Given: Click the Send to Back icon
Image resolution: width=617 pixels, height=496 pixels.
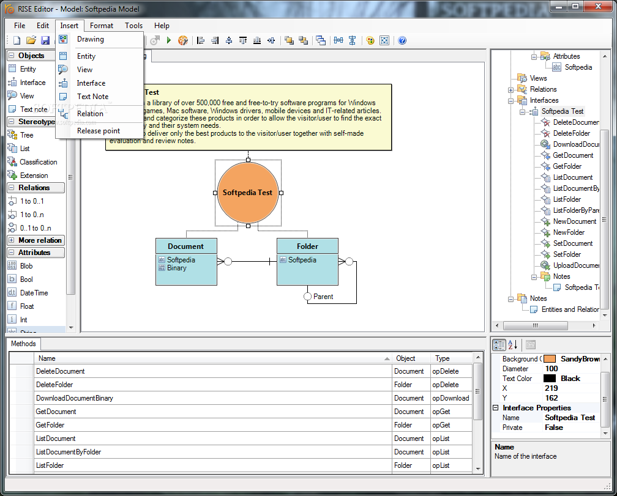Looking at the screenshot, I should 303,40.
